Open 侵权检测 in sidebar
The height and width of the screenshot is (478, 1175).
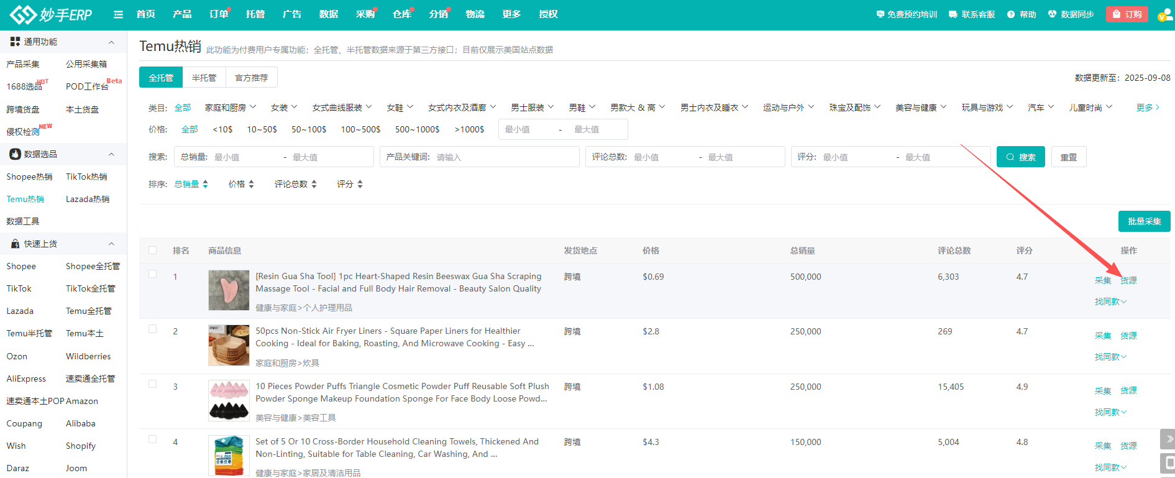click(23, 131)
